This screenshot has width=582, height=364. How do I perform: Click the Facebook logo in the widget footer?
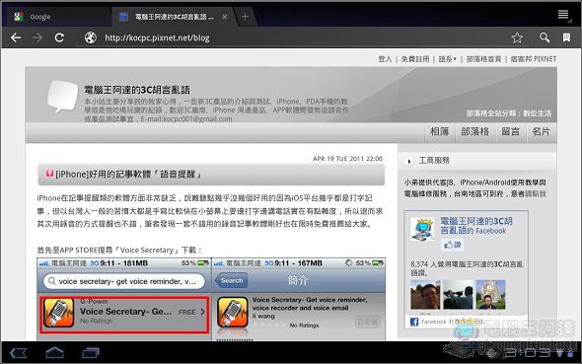414,322
